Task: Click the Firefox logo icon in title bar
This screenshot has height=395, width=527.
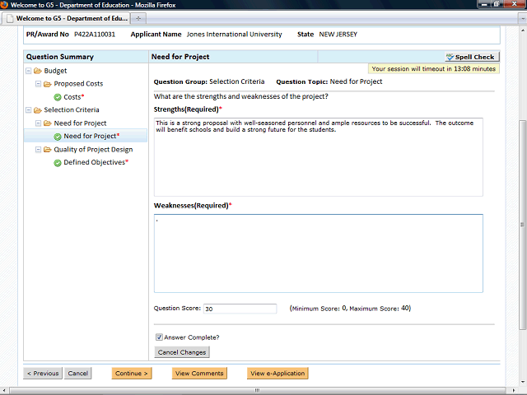Action: (x=4, y=5)
